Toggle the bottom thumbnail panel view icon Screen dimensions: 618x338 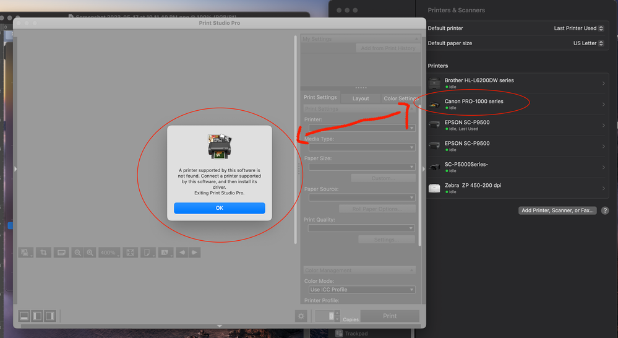[x=24, y=316]
